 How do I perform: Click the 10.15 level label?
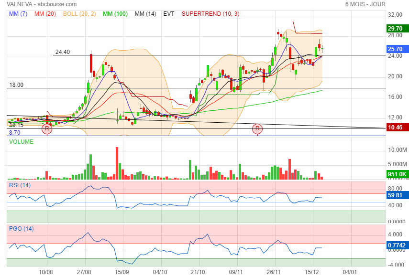tap(16, 125)
